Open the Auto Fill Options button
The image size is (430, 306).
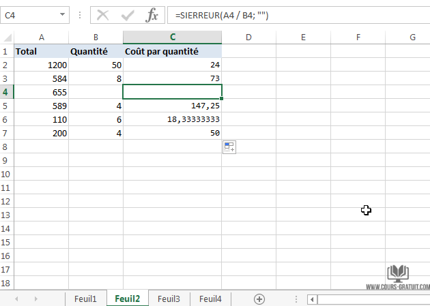229,147
